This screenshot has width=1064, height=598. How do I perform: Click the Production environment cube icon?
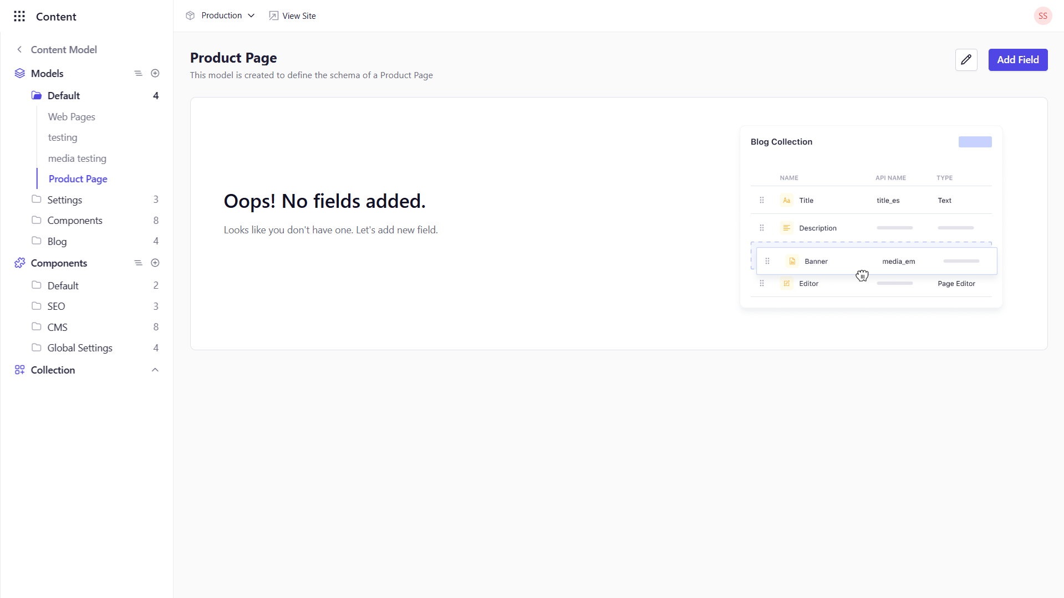(x=190, y=16)
